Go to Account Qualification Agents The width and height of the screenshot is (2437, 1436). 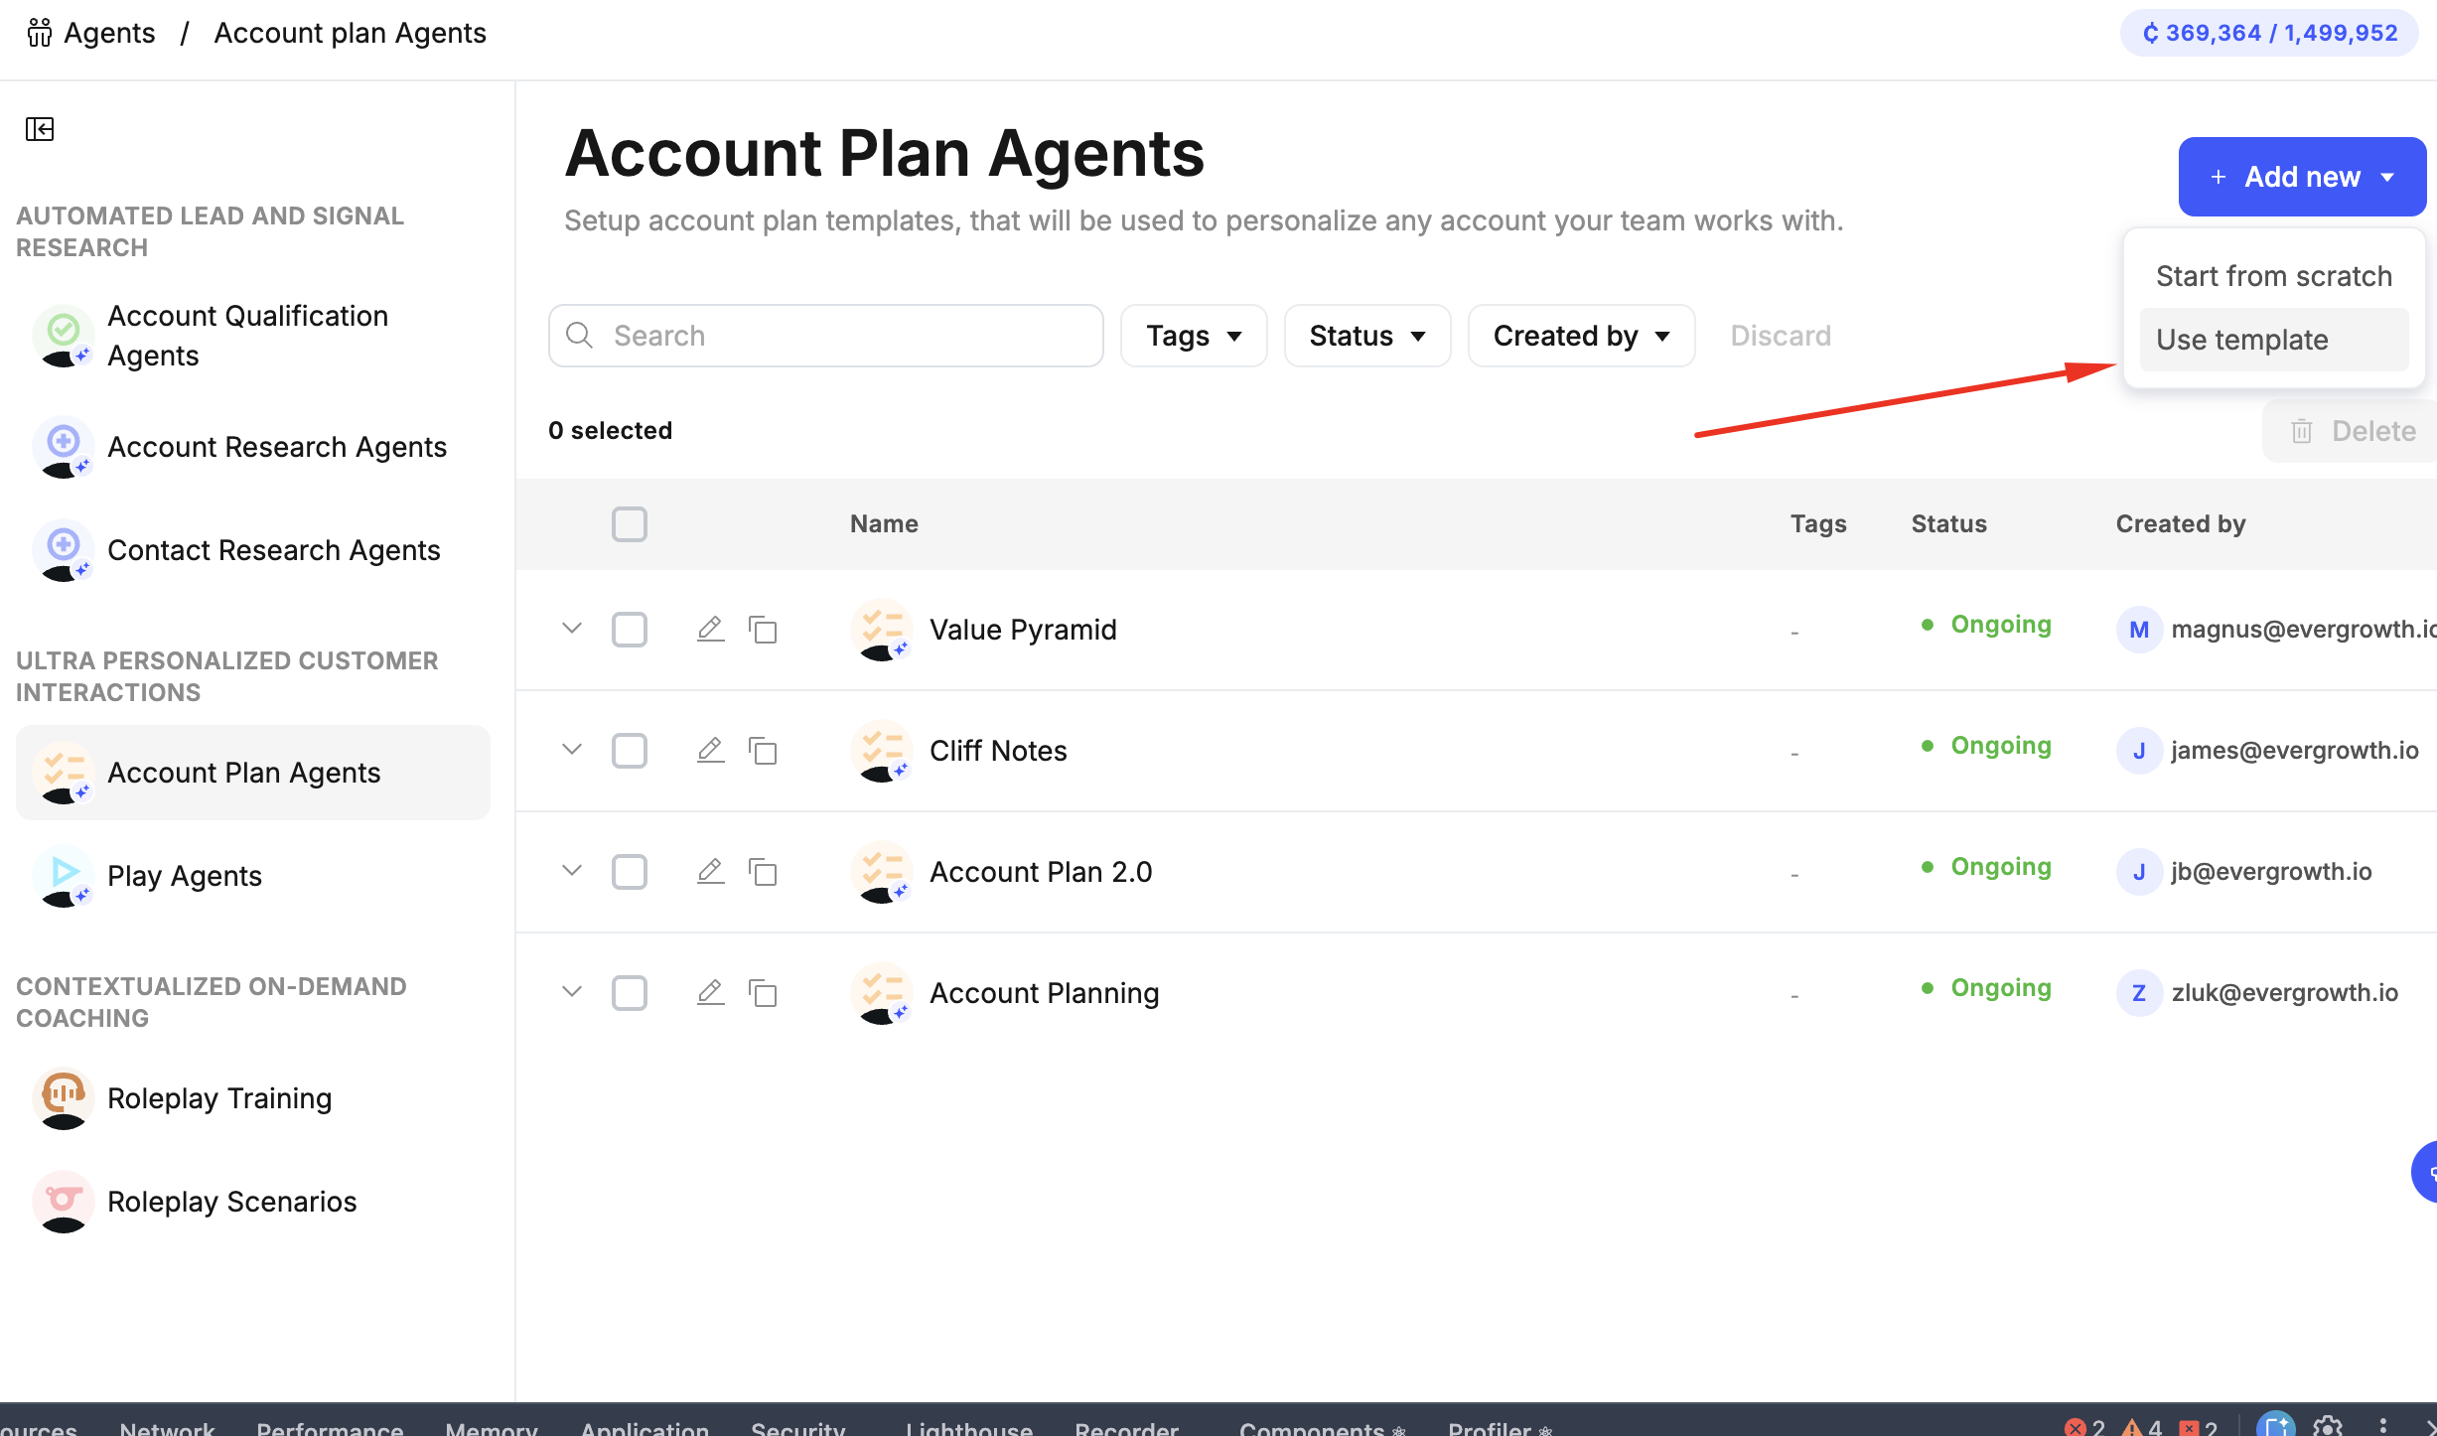coord(247,336)
